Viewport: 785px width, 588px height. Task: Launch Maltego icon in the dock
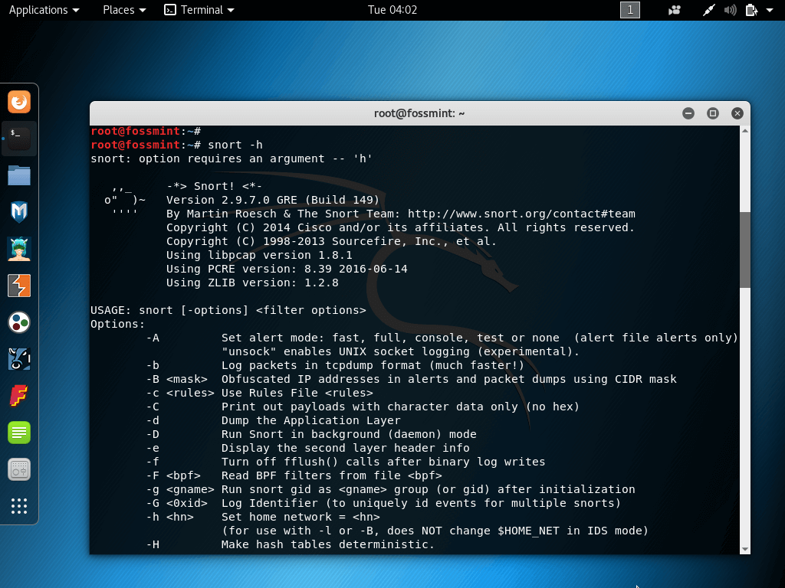click(19, 359)
